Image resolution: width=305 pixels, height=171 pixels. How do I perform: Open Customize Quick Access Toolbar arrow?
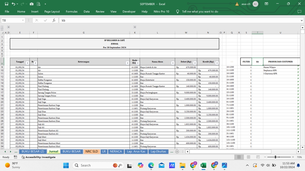[x=45, y=4]
